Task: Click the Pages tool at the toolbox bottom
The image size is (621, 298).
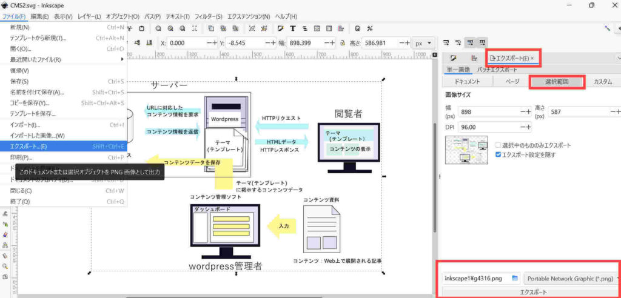Action: click(x=5, y=277)
